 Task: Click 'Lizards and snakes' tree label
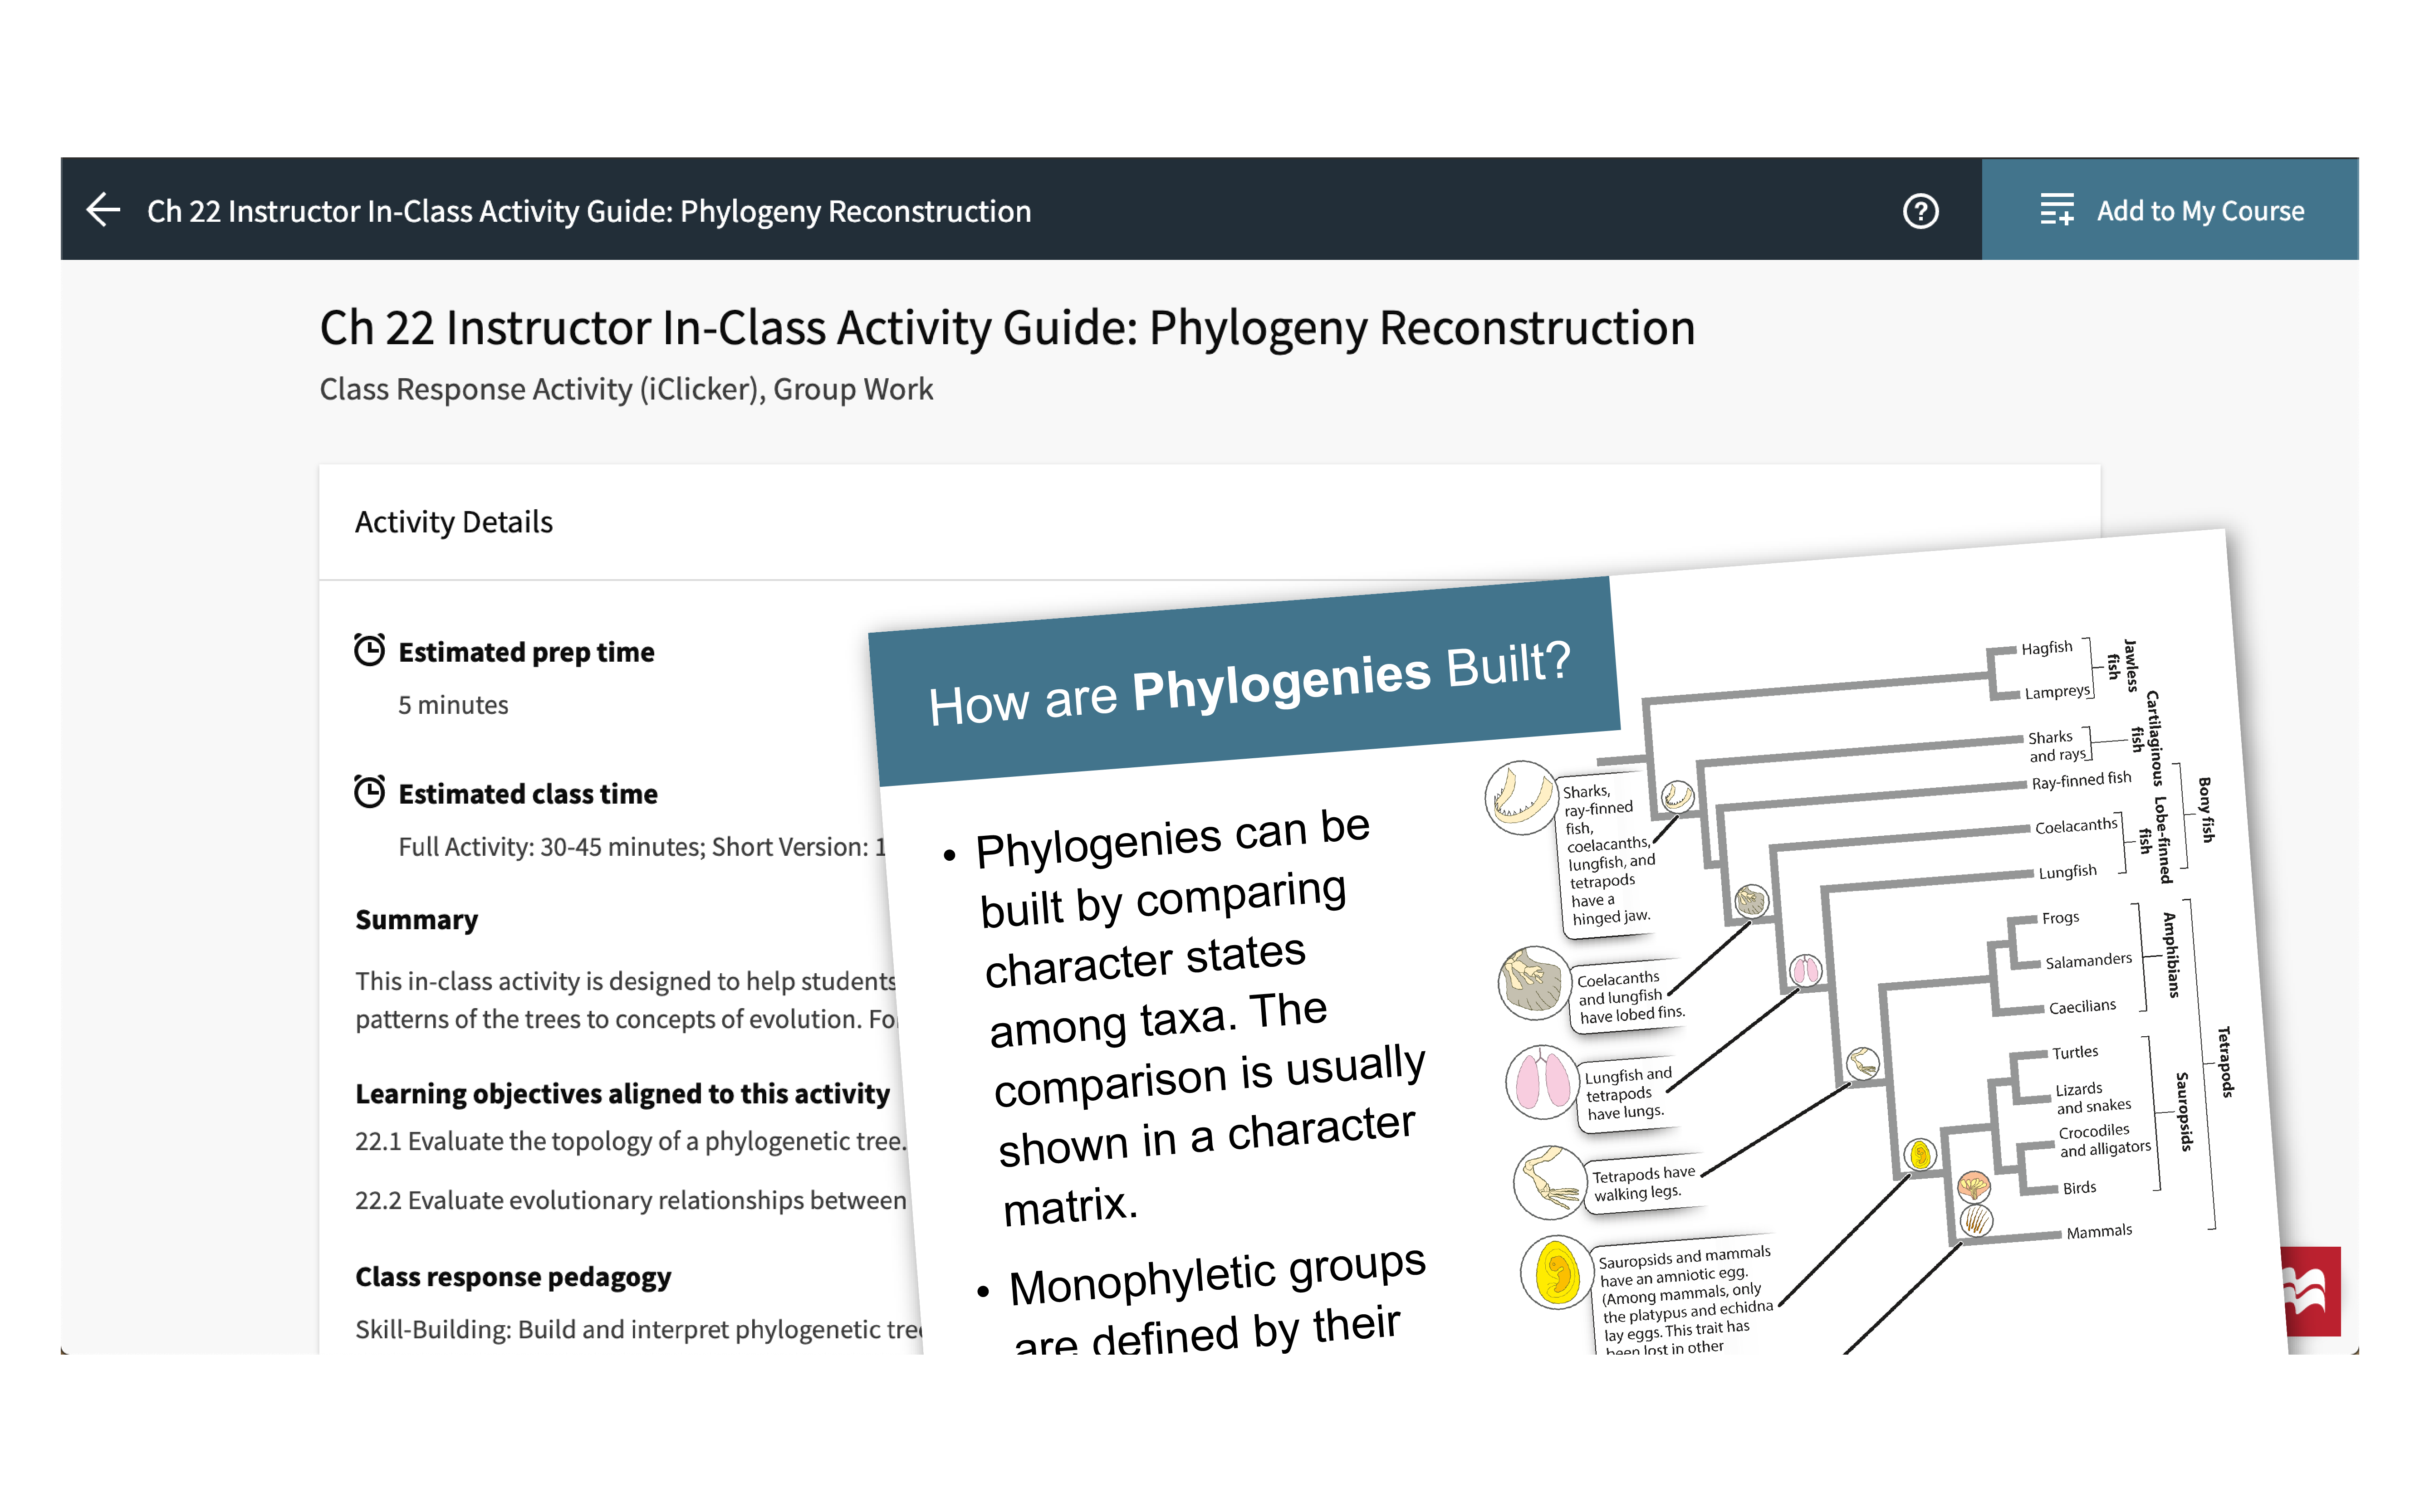(2092, 1097)
